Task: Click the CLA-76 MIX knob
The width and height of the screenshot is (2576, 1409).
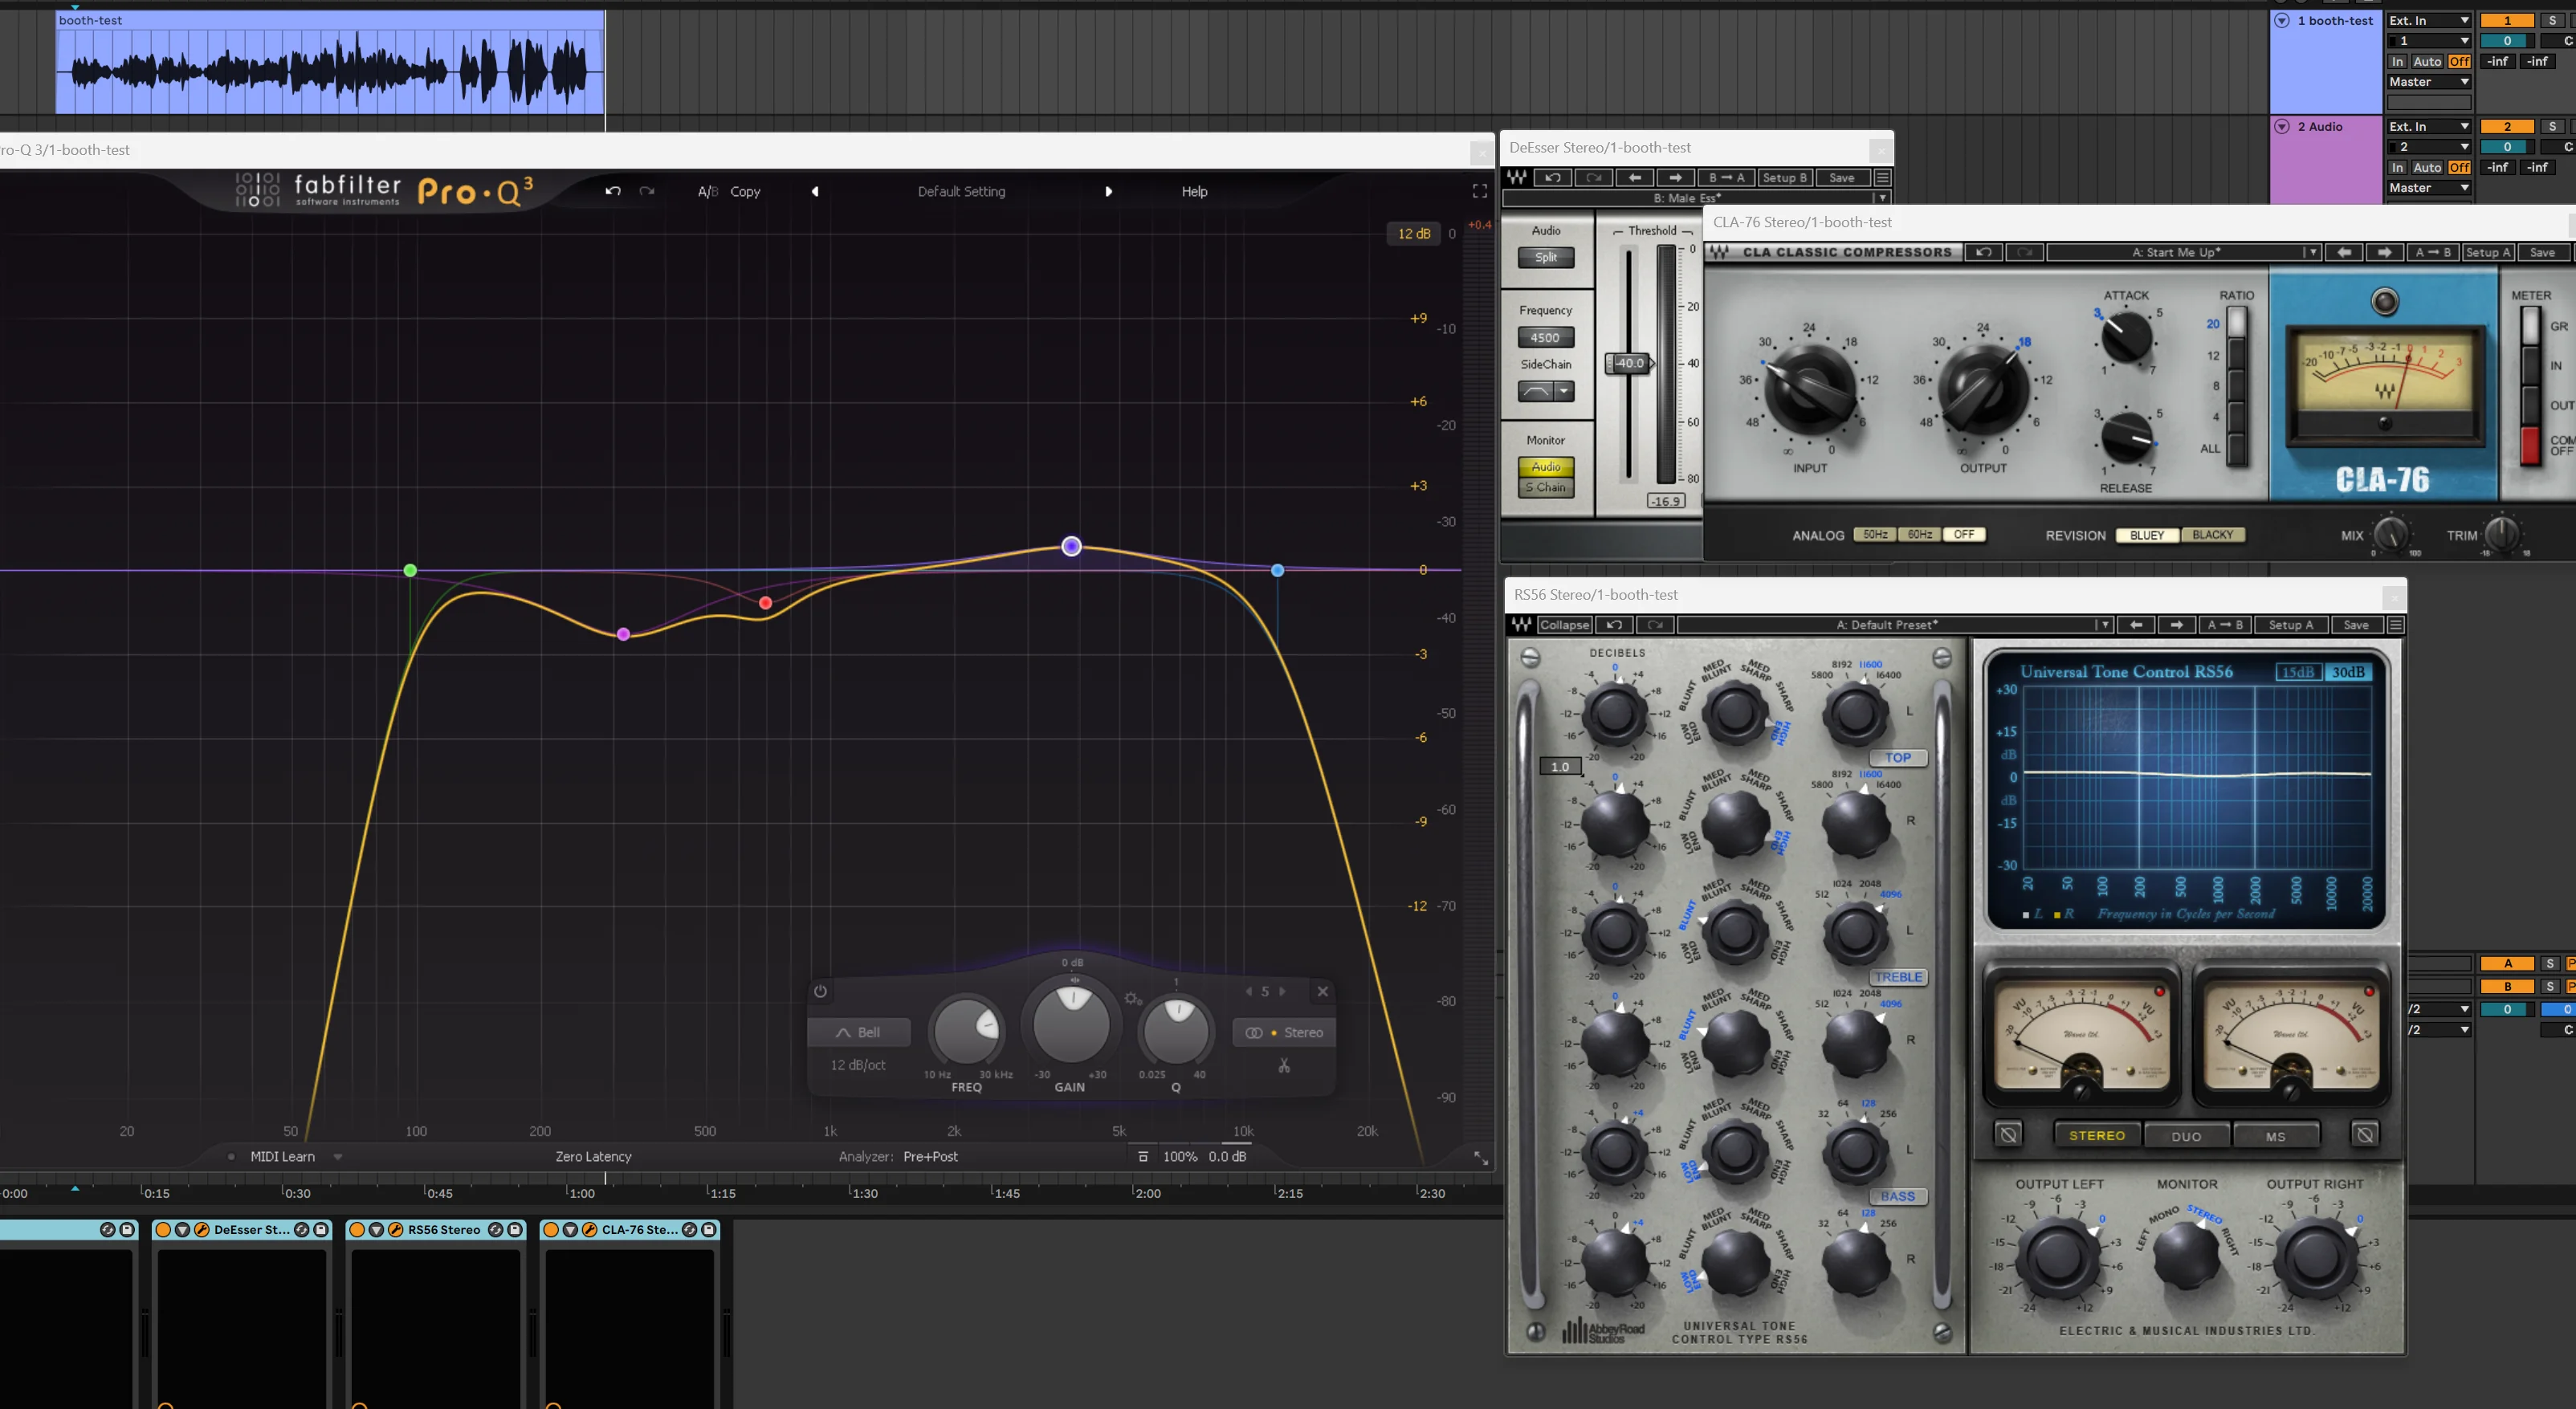Action: click(2391, 534)
